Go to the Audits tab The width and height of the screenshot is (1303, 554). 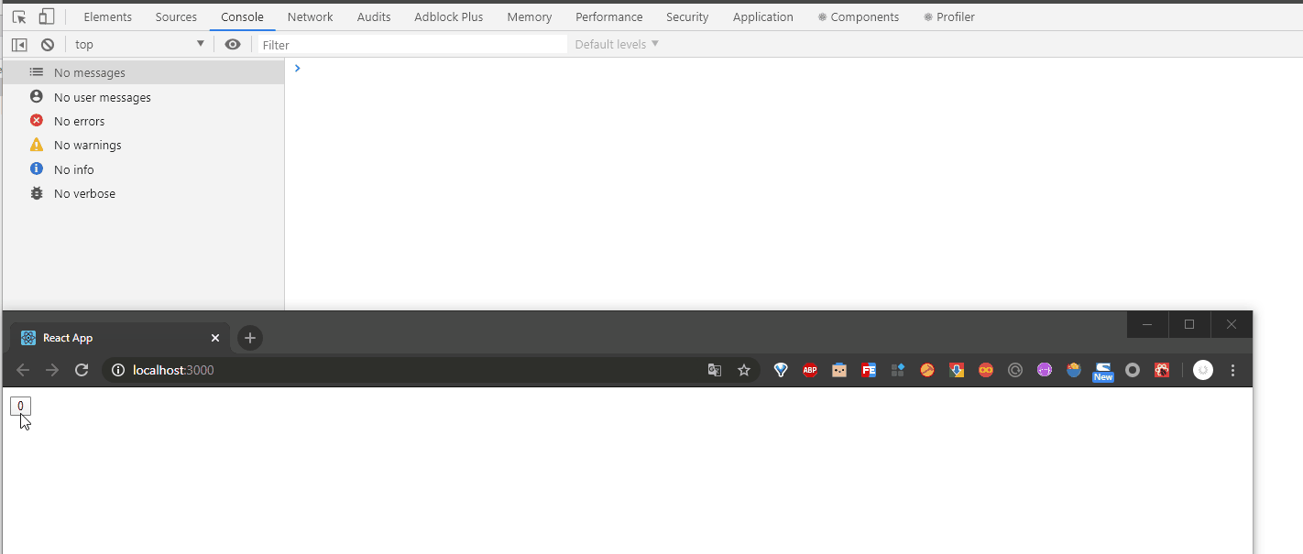(374, 16)
